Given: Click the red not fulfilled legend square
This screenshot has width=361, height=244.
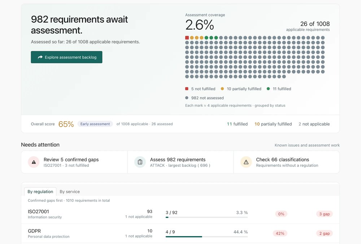Looking at the screenshot, I should coord(187,89).
